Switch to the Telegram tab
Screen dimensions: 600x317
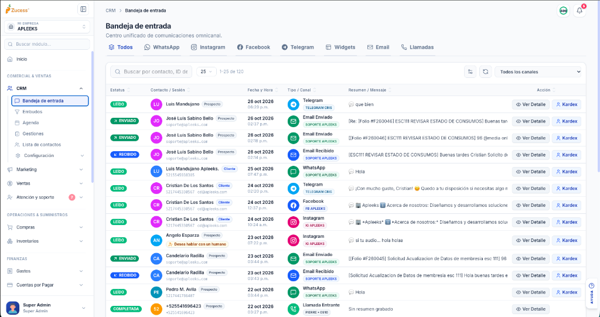298,47
